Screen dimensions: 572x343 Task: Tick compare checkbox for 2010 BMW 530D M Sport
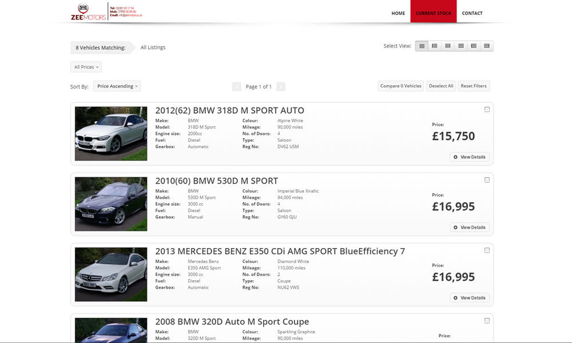coord(487,180)
